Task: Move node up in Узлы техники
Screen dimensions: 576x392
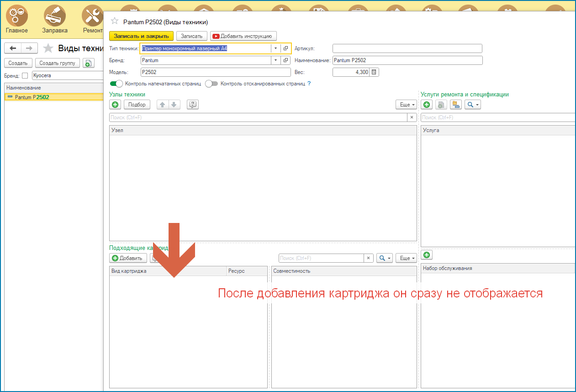Action: click(163, 105)
